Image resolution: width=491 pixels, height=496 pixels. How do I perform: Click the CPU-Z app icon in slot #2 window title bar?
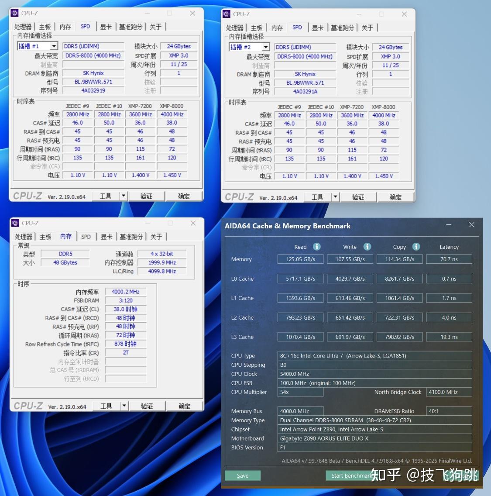227,14
